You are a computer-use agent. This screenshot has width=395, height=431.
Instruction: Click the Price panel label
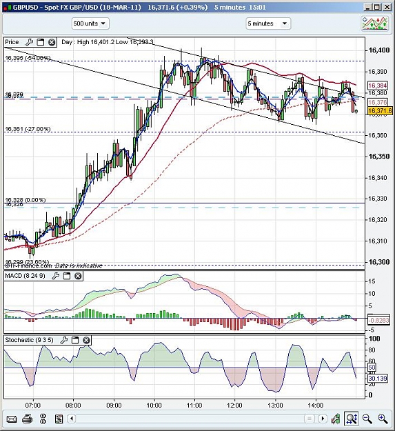[x=12, y=42]
